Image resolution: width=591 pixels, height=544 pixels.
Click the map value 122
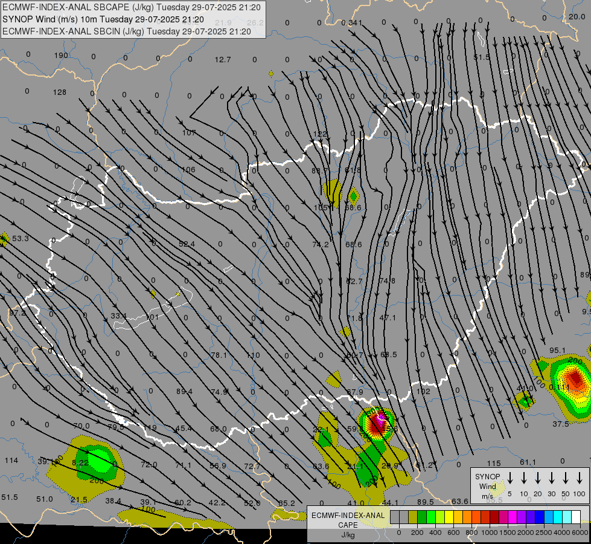[320, 134]
